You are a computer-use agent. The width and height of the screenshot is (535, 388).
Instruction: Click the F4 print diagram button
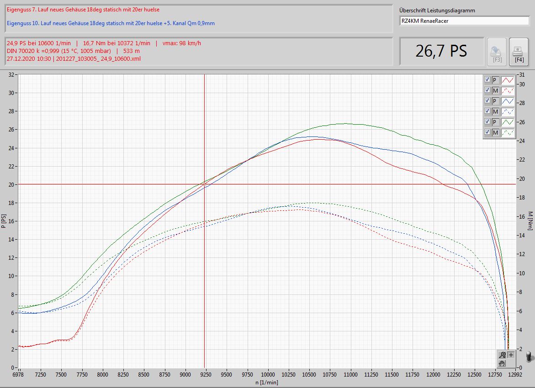click(x=519, y=52)
